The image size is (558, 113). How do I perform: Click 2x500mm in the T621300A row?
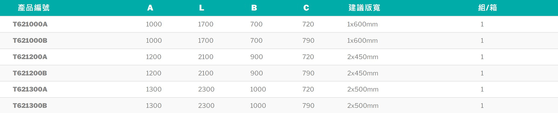[363, 89]
